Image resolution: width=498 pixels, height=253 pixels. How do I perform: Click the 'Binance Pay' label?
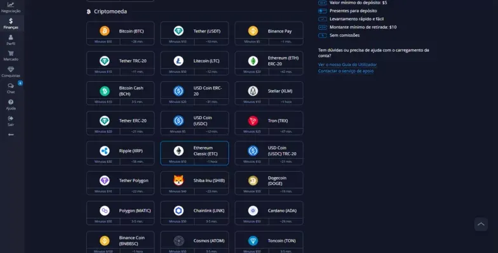279,31
